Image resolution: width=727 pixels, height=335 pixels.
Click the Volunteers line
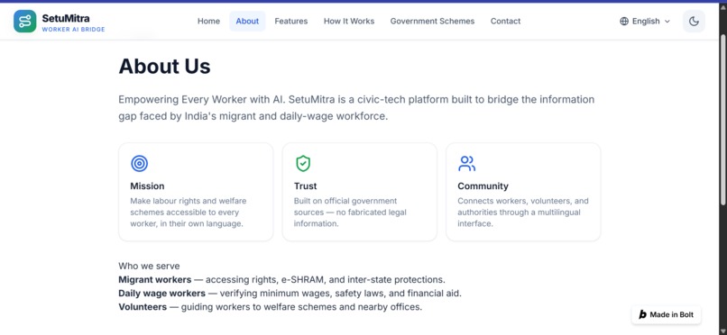[x=271, y=307]
